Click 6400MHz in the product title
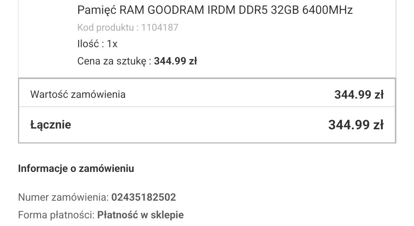 pos(327,10)
